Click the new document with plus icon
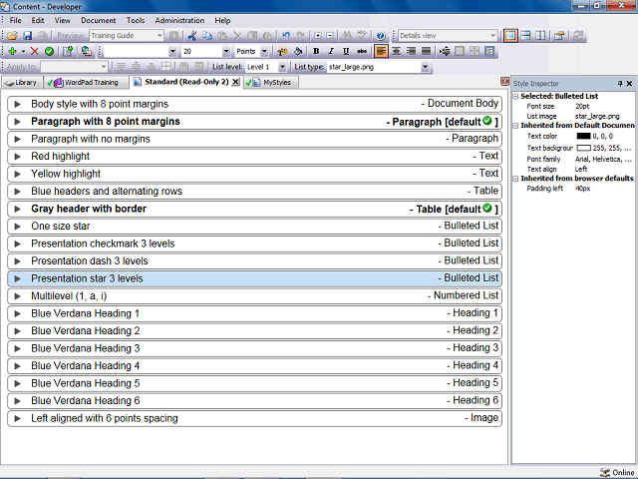 pyautogui.click(x=68, y=51)
